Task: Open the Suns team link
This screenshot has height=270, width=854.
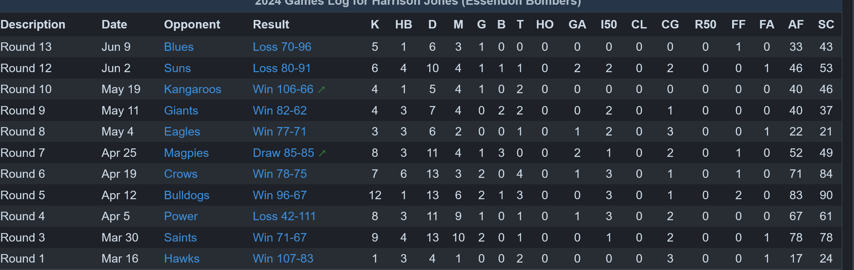Action: pos(177,68)
